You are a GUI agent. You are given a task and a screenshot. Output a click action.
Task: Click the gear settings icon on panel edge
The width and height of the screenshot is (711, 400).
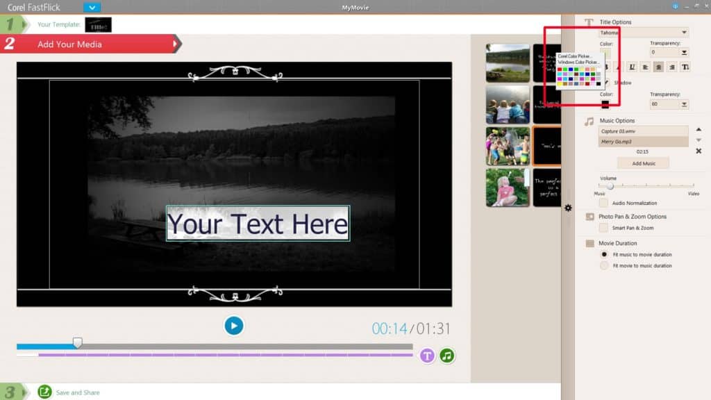pos(568,208)
